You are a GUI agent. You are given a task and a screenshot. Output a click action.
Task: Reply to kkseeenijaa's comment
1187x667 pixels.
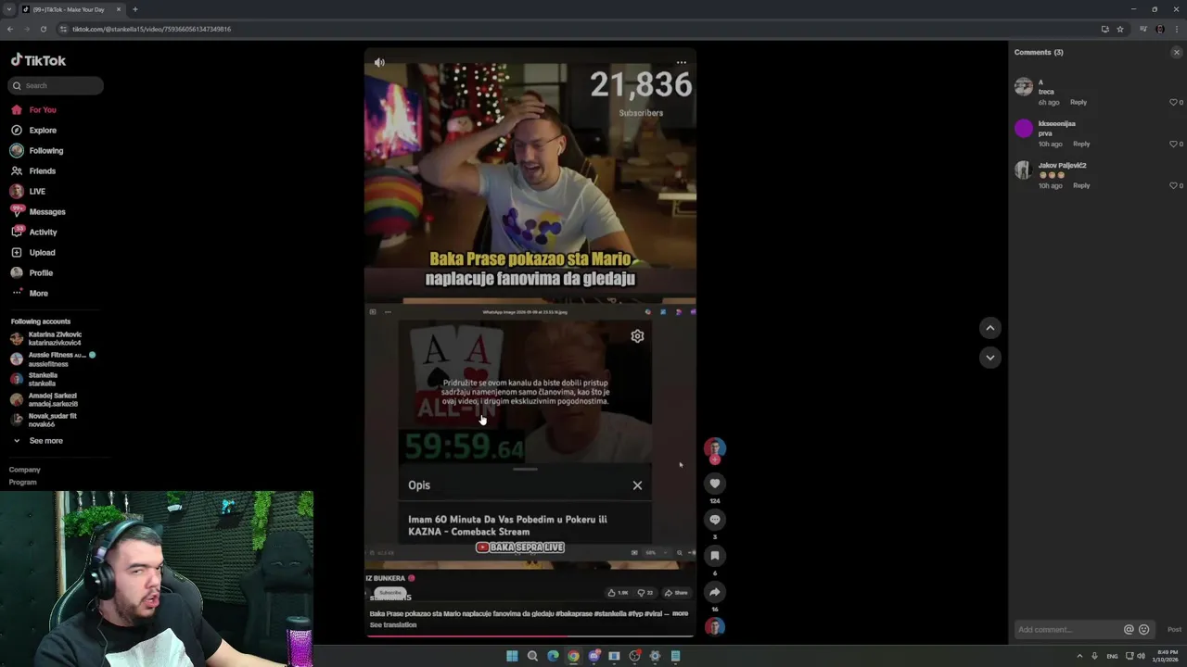1081,144
